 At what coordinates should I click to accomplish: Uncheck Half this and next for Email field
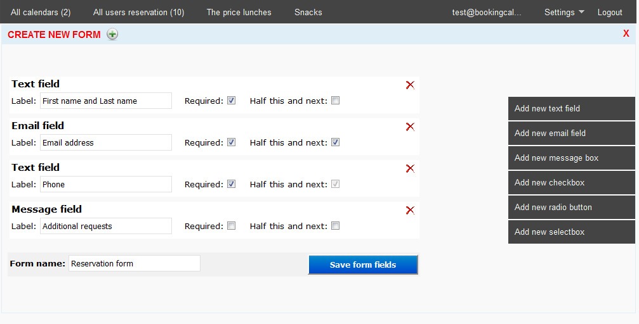tap(336, 142)
